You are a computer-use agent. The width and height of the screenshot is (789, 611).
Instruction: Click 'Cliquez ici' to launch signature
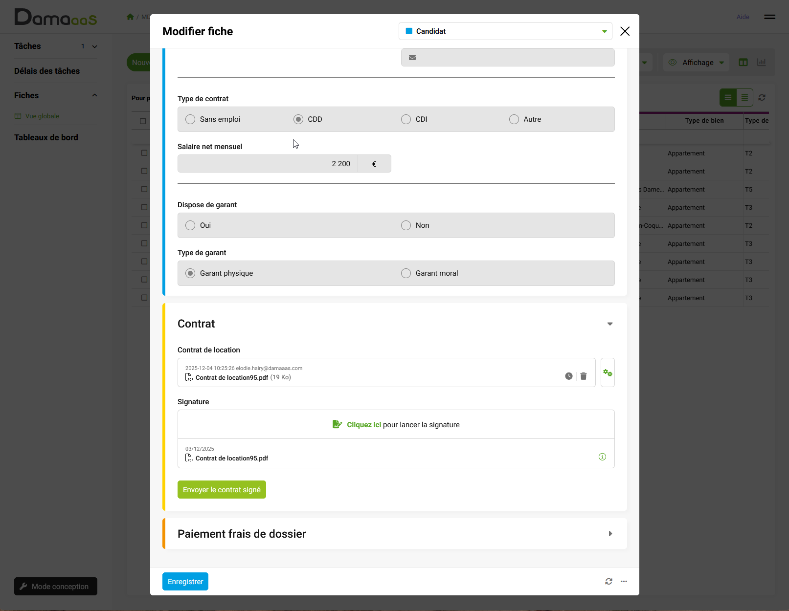363,425
